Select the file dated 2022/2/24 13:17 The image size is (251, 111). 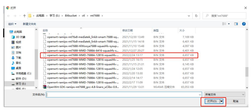(83, 55)
